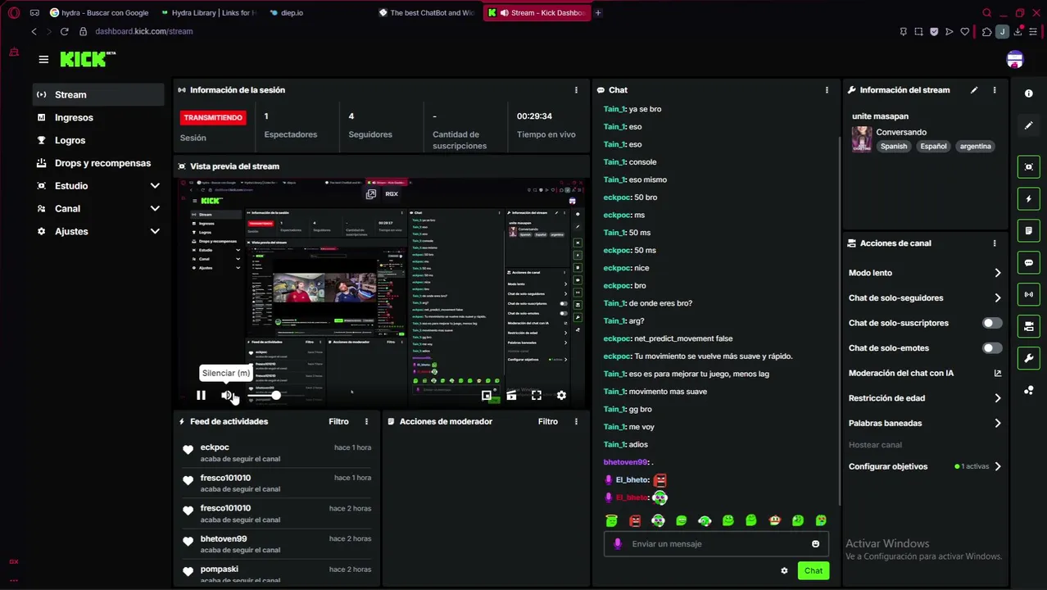Image resolution: width=1047 pixels, height=590 pixels.
Task: Open Filtro in Acciones de moderador
Action: [548, 421]
